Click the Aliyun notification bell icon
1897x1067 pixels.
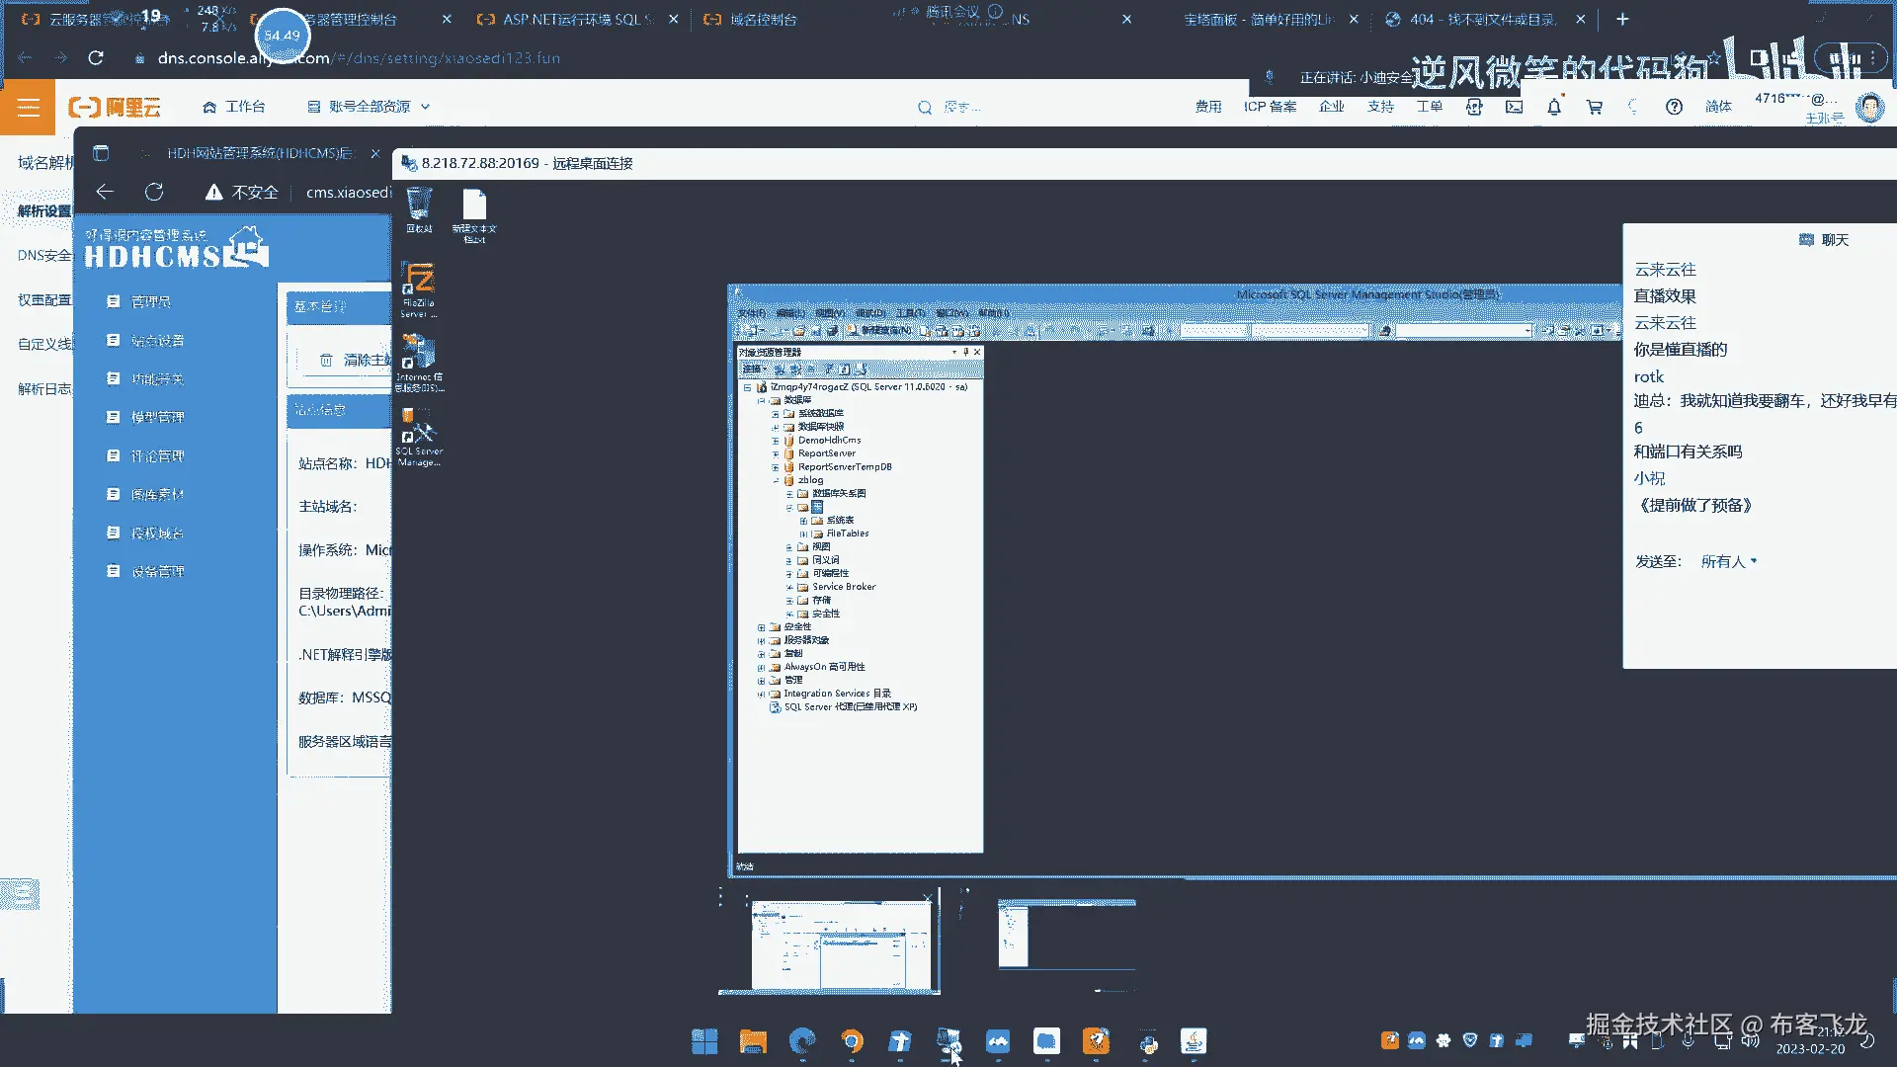pos(1554,107)
